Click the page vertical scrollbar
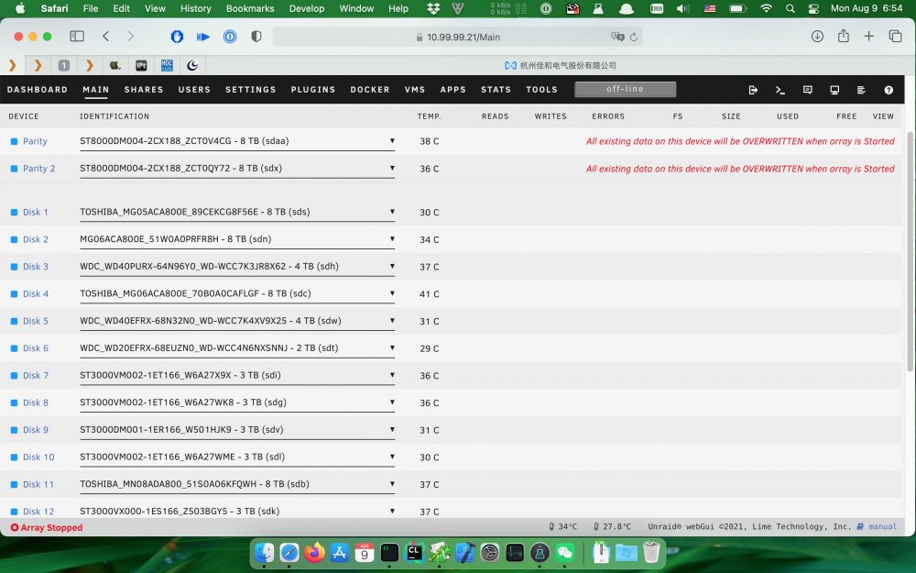Viewport: 916px width, 573px height. coord(911,251)
